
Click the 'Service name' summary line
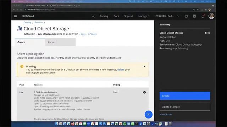(x=181, y=44)
